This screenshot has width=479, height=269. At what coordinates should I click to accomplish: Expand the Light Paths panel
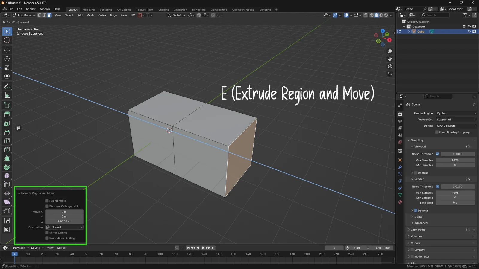click(418, 230)
